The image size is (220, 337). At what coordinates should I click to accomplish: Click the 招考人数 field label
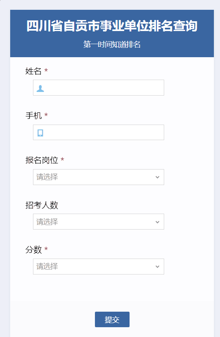coord(42,205)
